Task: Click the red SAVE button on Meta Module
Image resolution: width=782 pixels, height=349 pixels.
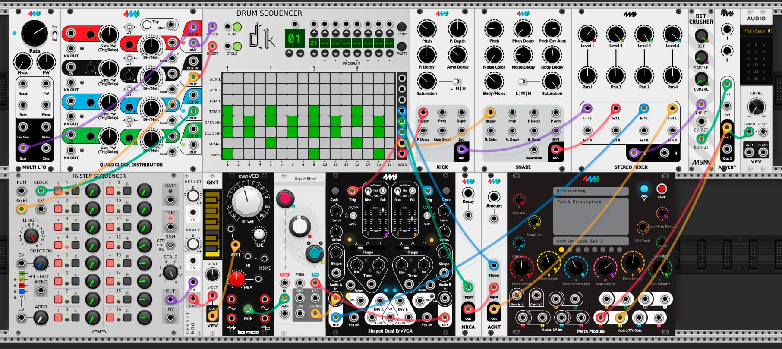Action: (661, 189)
